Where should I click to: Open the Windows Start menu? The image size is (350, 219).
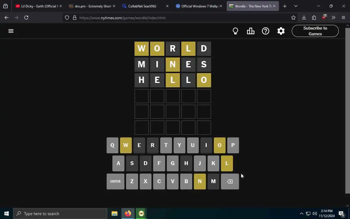pyautogui.click(x=7, y=214)
